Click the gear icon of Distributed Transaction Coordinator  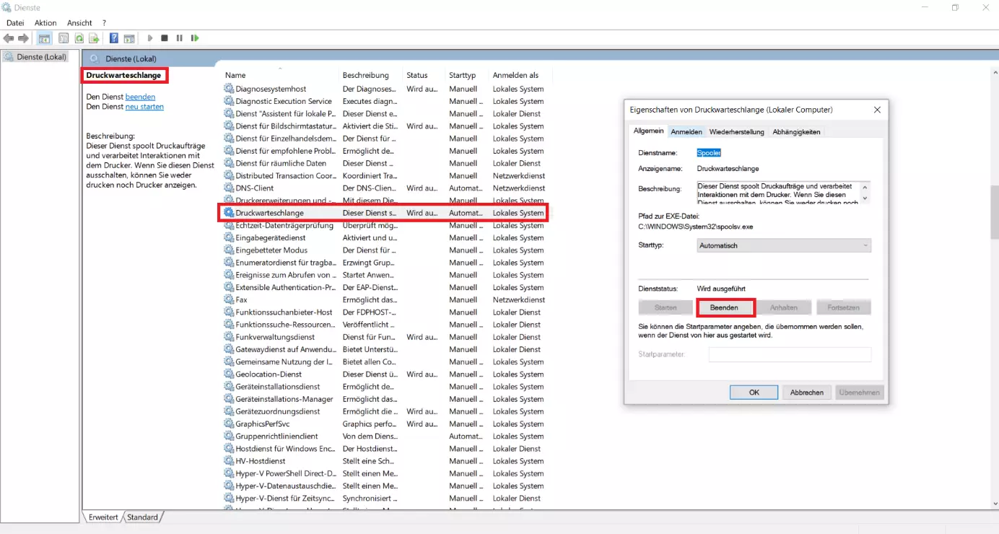229,175
